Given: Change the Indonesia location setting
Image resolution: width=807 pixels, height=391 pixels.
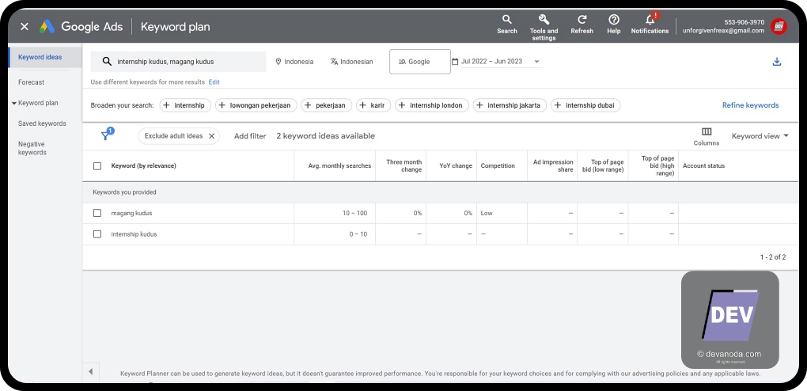Looking at the screenshot, I should pos(294,61).
